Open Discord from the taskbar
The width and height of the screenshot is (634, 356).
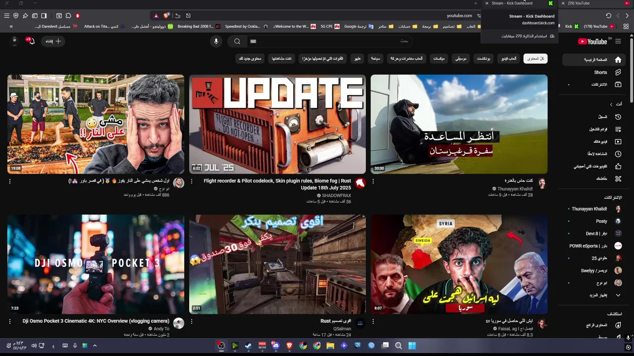pos(276,346)
